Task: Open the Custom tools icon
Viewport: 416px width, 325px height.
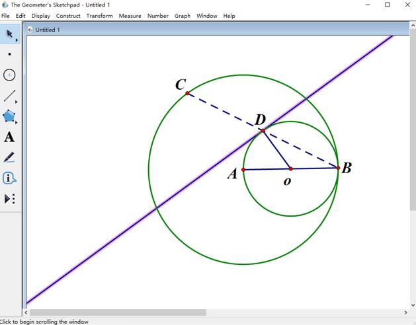Action: (9, 199)
